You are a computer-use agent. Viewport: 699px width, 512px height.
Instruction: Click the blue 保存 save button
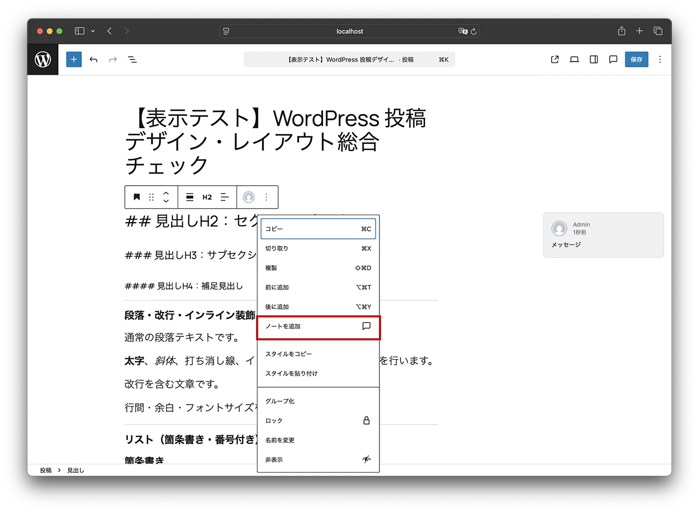pyautogui.click(x=637, y=59)
